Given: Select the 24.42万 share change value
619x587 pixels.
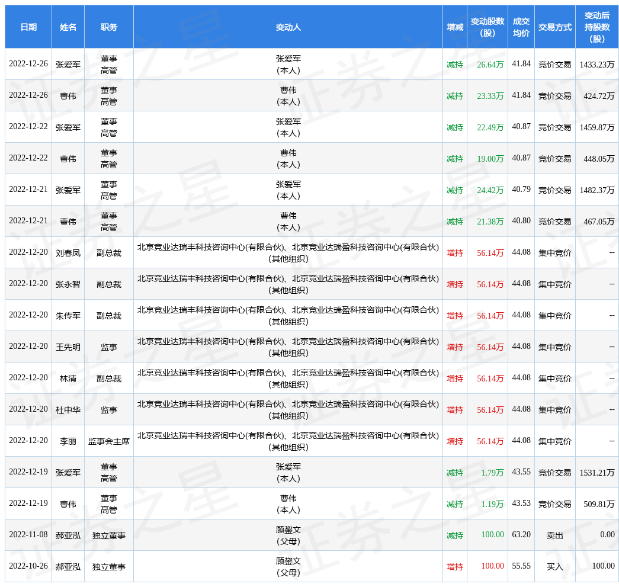Looking at the screenshot, I should (x=490, y=190).
